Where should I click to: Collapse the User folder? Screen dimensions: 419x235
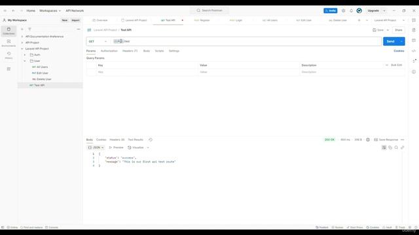point(25,61)
